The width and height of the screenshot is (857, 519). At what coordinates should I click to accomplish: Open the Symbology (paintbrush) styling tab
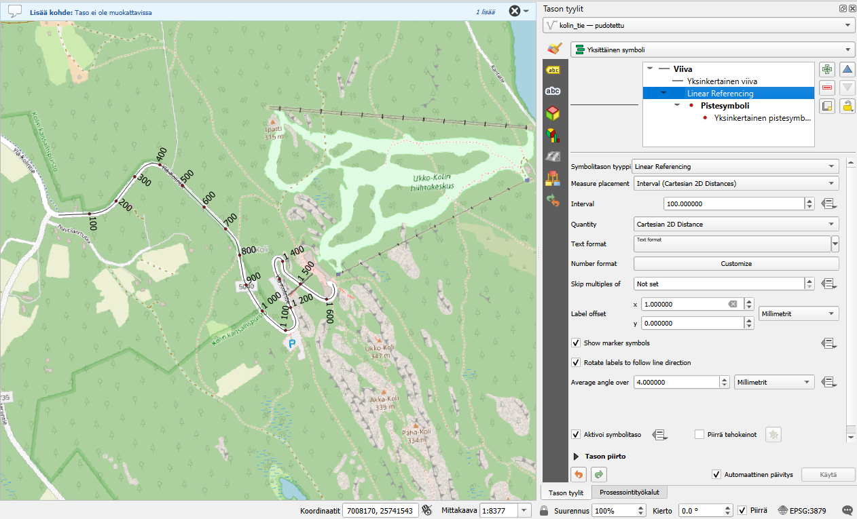tap(554, 49)
